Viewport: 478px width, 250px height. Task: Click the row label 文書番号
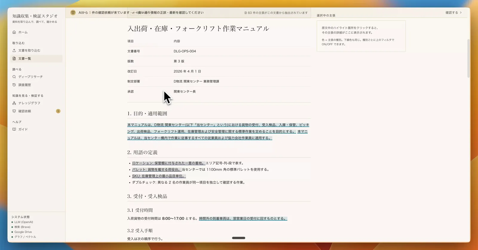[x=134, y=51]
